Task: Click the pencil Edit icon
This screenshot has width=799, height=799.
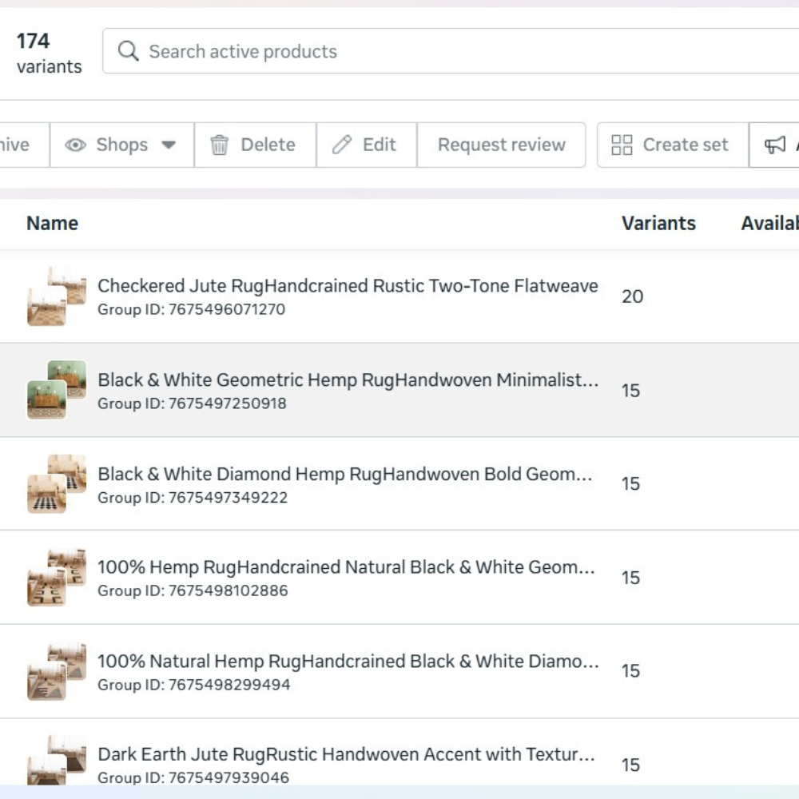Action: [342, 145]
